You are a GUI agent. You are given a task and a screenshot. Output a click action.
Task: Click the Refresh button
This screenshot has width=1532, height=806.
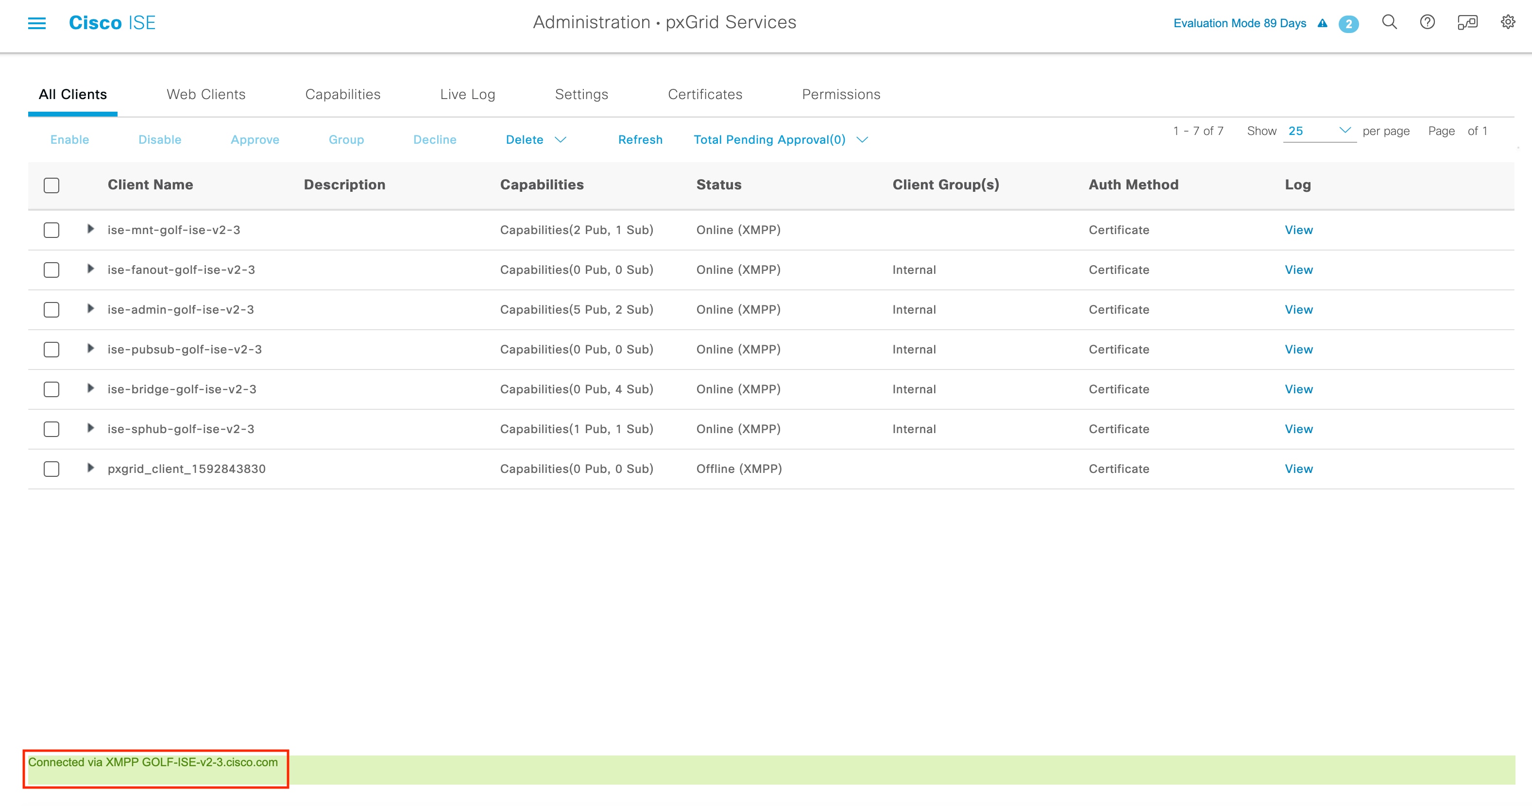[x=640, y=140]
